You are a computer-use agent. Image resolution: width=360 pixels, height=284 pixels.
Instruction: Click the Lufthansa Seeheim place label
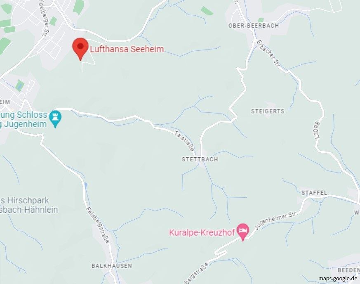(127, 49)
